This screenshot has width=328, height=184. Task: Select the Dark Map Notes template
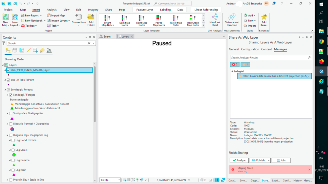(124, 20)
